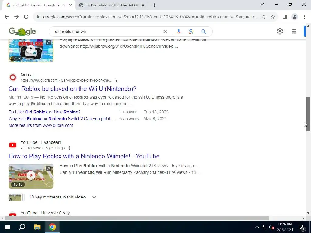Click the 'YouTube · Universe C sky' result header
Viewport: 311px width, 233px height.
coord(45,213)
